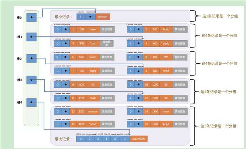The height and width of the screenshot is (149, 246).
Task: Select the cell with value 1100
Action: tap(81, 98)
